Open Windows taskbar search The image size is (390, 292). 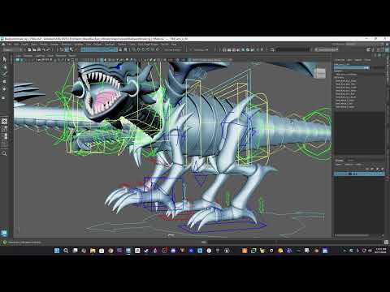click(66, 251)
